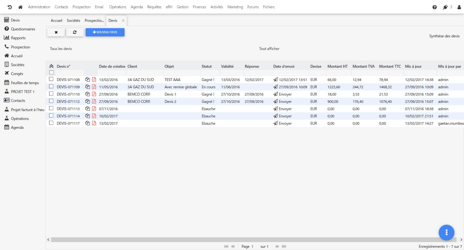
Task: Open the Prospection menu in top bar
Action: 81,7
